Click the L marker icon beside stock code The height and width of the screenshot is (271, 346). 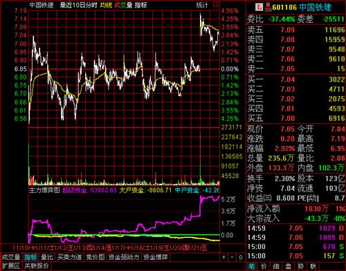point(259,7)
